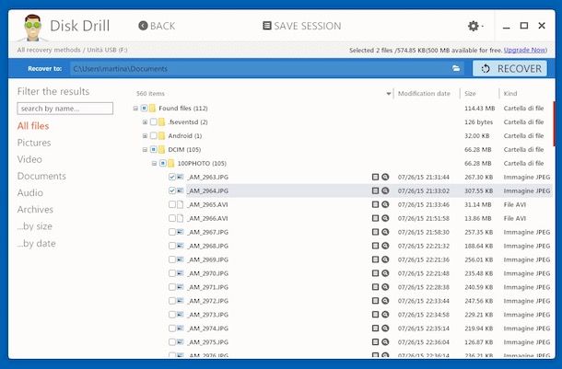Click the folder icon of Android (1)
The width and height of the screenshot is (562, 369).
click(x=161, y=135)
